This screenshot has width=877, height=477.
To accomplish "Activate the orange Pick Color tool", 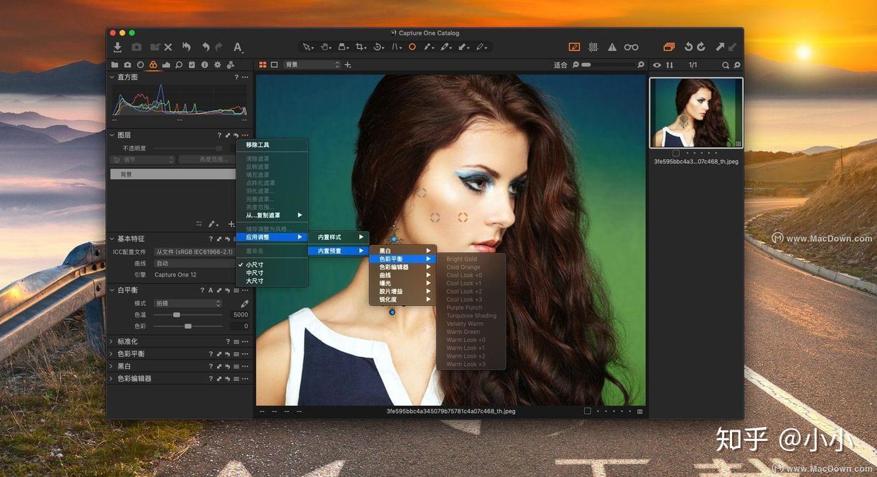I will (x=412, y=47).
